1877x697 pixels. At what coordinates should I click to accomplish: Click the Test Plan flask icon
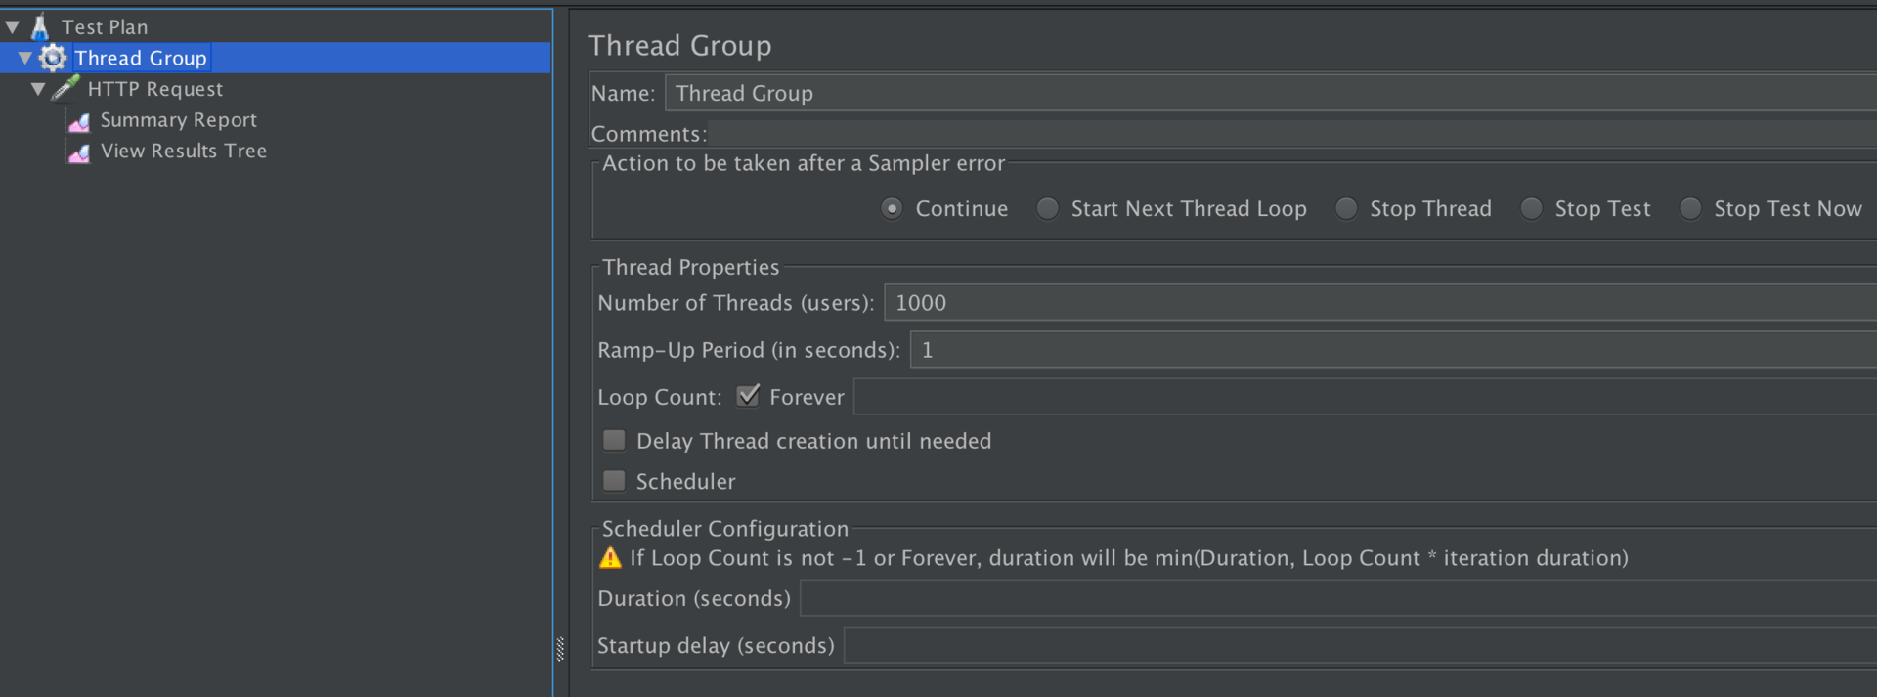coord(40,26)
